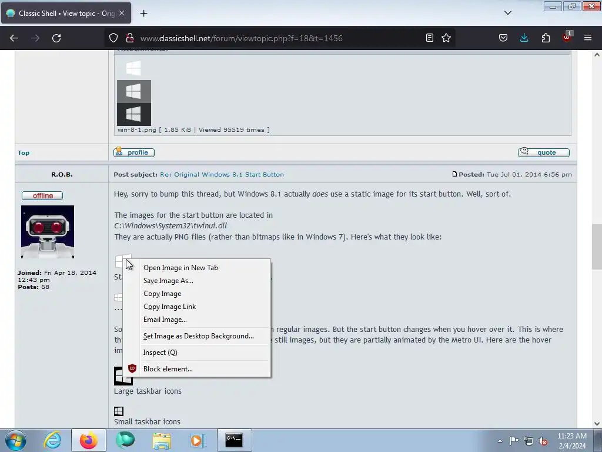602x452 pixels.
Task: Select Copy Image Link
Action: (x=169, y=307)
